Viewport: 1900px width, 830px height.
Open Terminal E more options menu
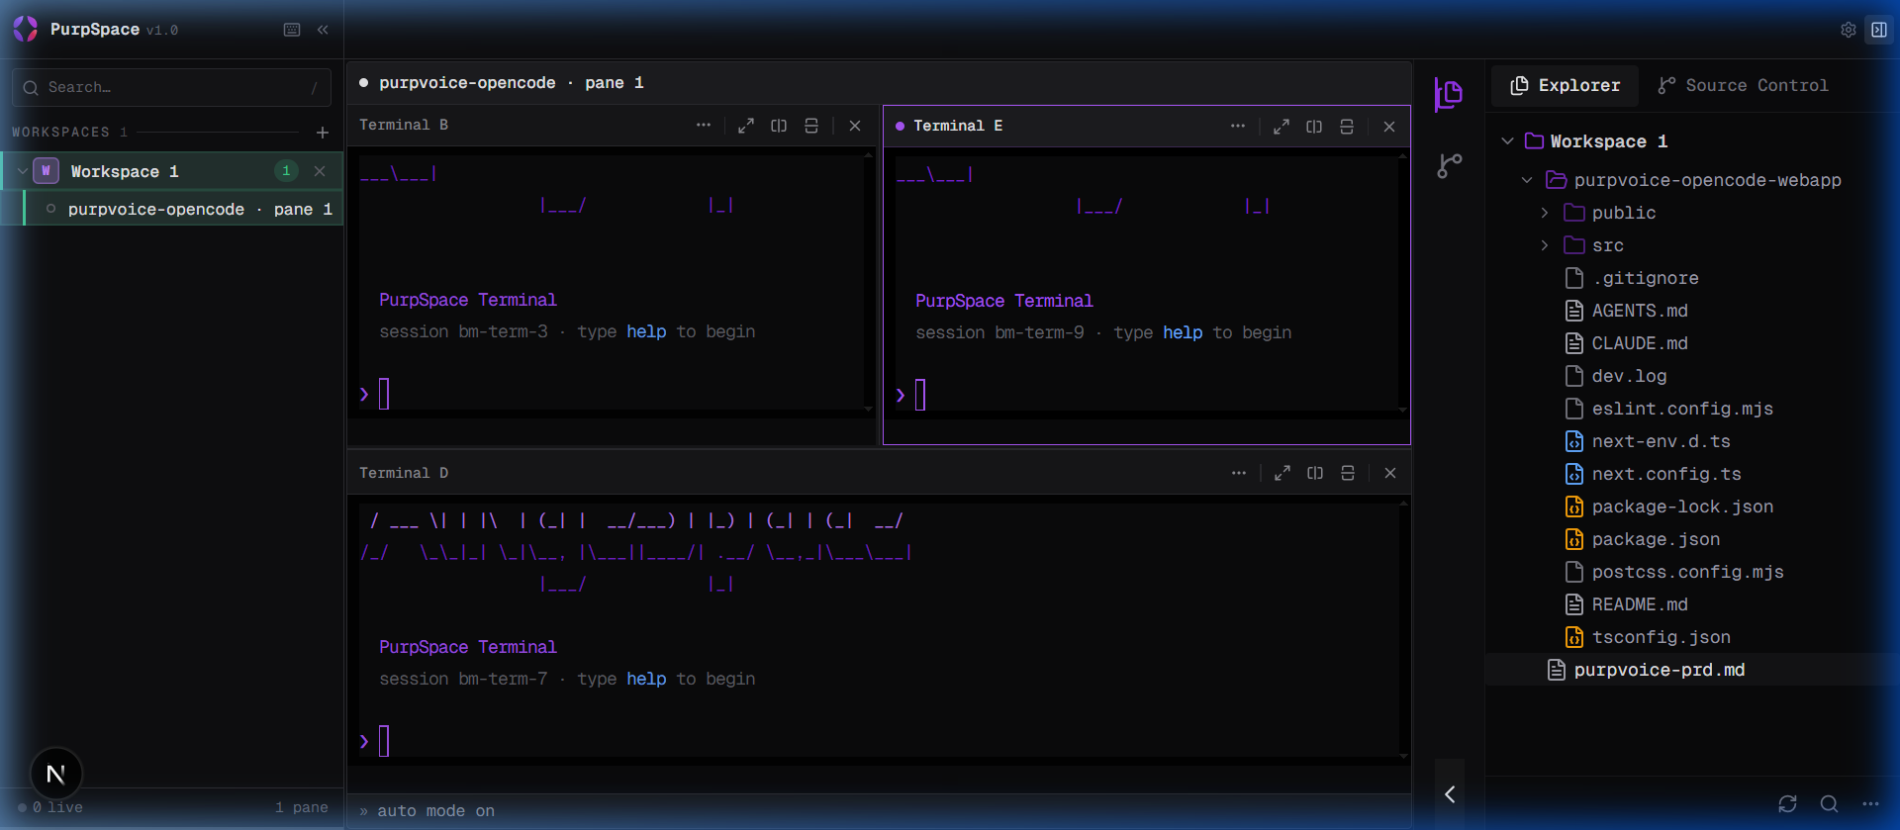point(1238,127)
